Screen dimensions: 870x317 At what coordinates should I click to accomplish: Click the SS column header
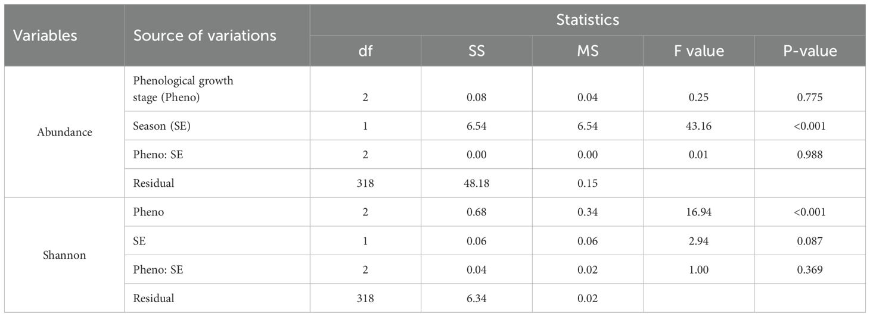[476, 51]
